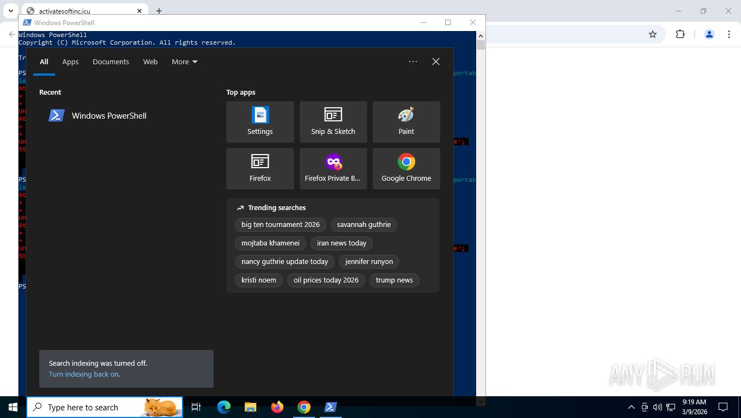This screenshot has width=741, height=418.
Task: Click 'Turn indexing back on' link
Action: click(84, 374)
